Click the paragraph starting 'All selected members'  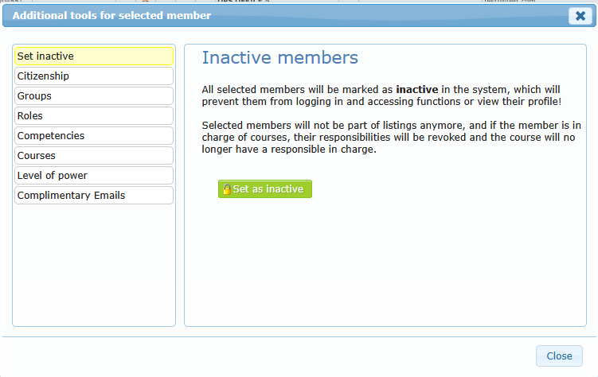pos(381,95)
